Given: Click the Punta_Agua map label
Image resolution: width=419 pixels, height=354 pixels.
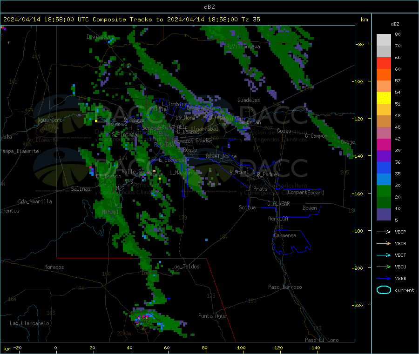Looking at the screenshot, I should tap(212, 316).
